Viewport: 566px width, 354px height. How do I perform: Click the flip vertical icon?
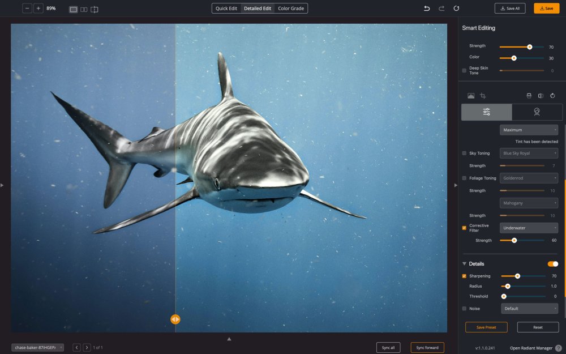pos(529,96)
